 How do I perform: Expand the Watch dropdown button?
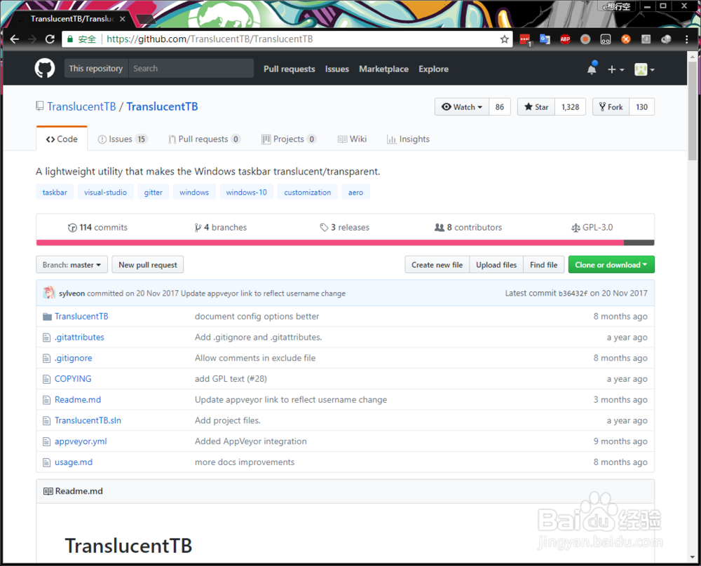coord(462,106)
